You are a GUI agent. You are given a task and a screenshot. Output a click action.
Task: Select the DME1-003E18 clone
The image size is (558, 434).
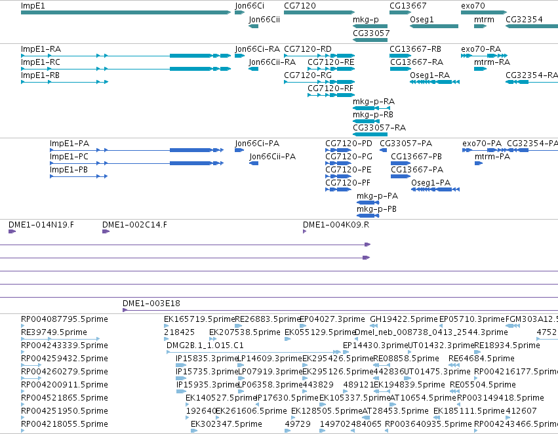click(x=340, y=310)
